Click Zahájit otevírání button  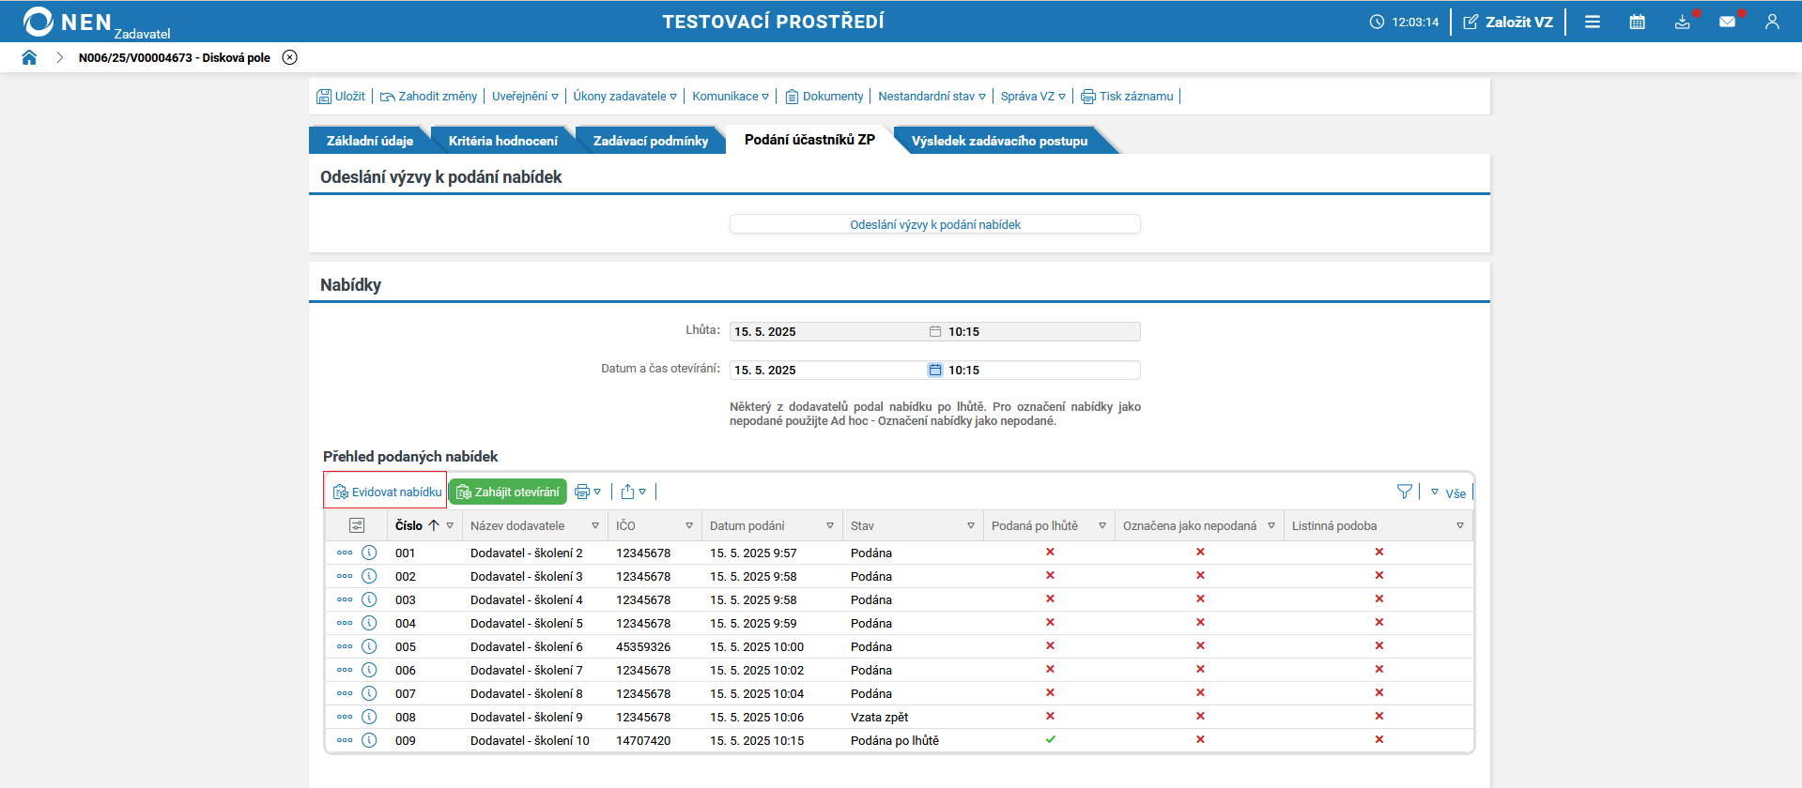(x=507, y=492)
